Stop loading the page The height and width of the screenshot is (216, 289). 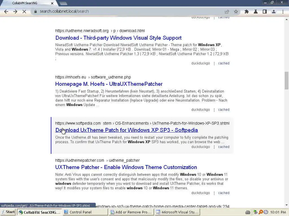pyautogui.click(x=24, y=12)
